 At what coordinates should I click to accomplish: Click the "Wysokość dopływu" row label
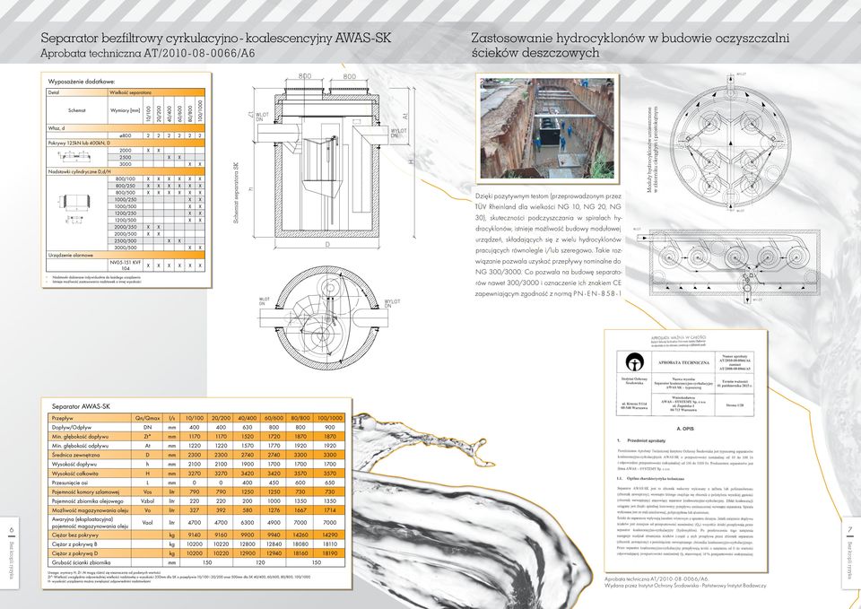click(74, 464)
